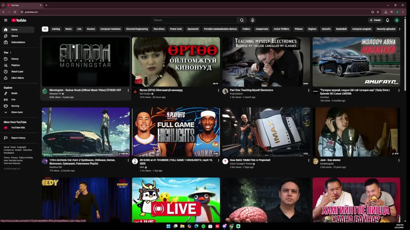The image size is (410, 230).
Task: Open the YouTube hamburger guide menu
Action: click(x=5, y=20)
